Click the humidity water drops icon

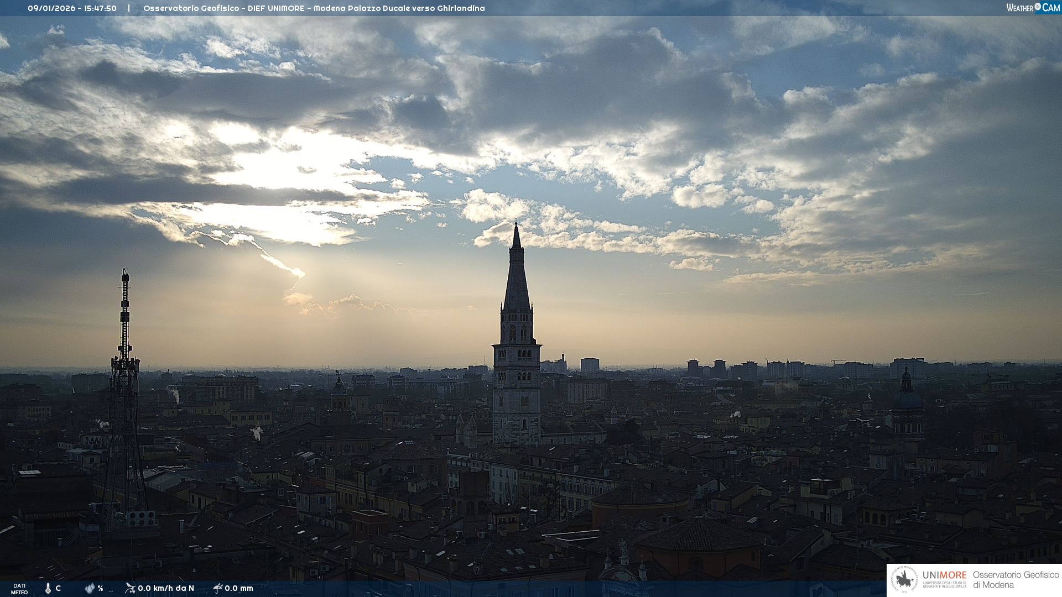pos(90,588)
